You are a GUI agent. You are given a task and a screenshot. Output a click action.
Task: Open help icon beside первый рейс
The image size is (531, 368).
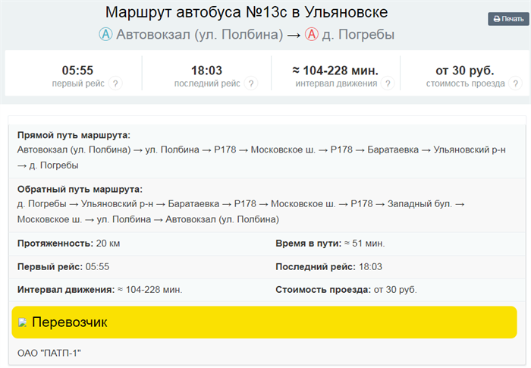coord(115,83)
